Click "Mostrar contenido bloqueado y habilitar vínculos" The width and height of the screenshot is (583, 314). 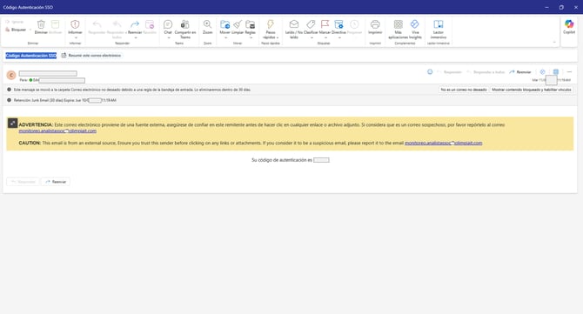point(532,90)
